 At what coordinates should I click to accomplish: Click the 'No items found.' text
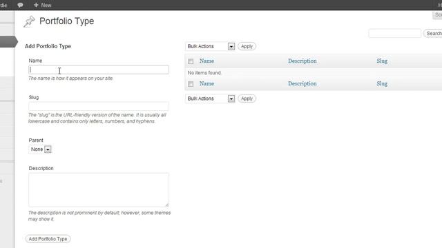(204, 73)
